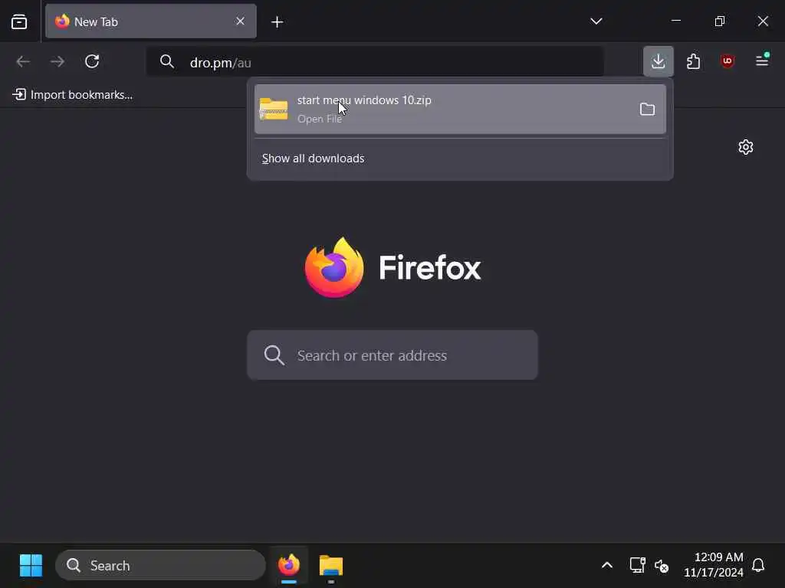Click magnifier icon in new tab search box
Screen dimensions: 785x588
click(274, 355)
